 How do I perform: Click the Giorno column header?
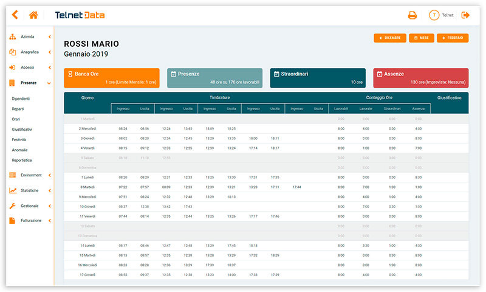(x=87, y=98)
